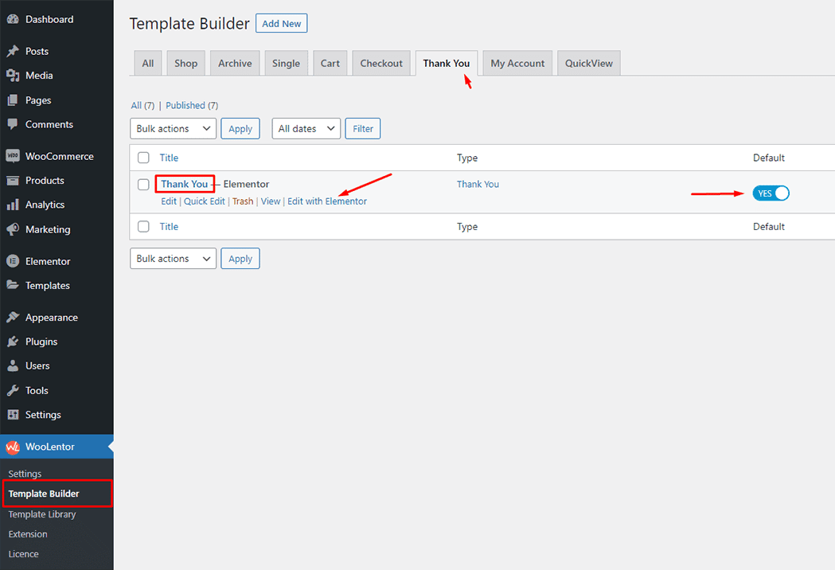This screenshot has height=570, width=835.
Task: Switch to the All tab
Action: pos(148,64)
